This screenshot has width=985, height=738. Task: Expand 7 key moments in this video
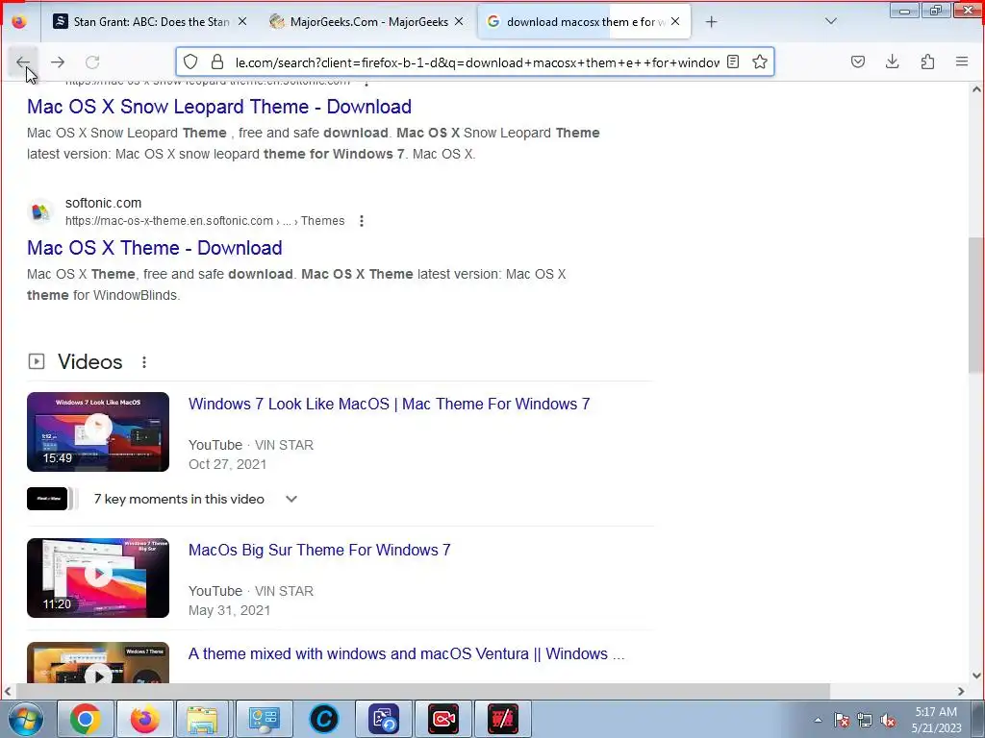click(290, 499)
